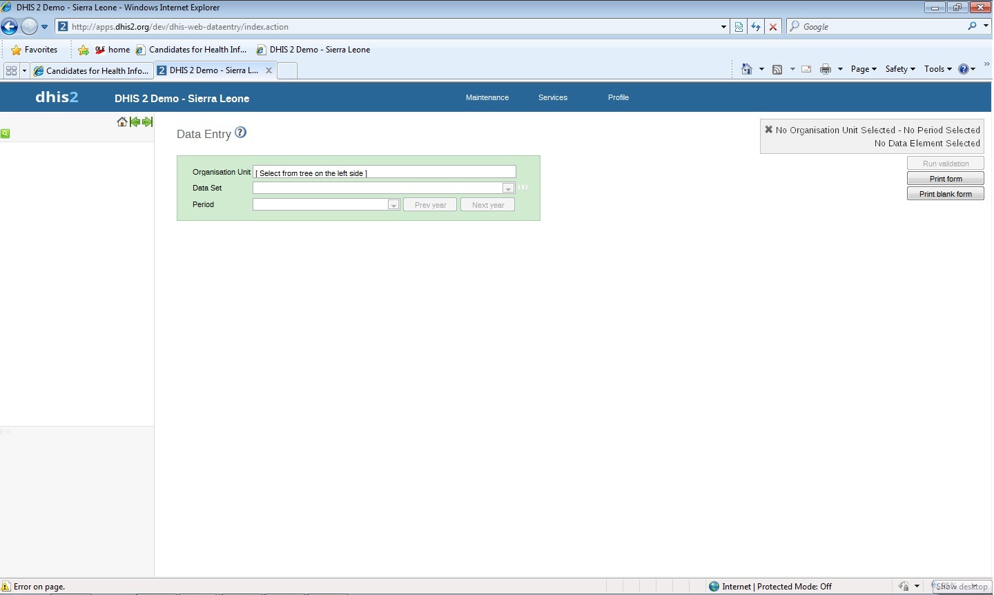This screenshot has width=994, height=595.
Task: Click the dhis2 logo
Action: pos(57,97)
